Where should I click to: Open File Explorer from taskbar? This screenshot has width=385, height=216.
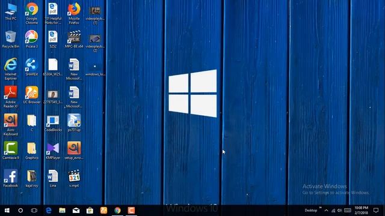(62, 211)
